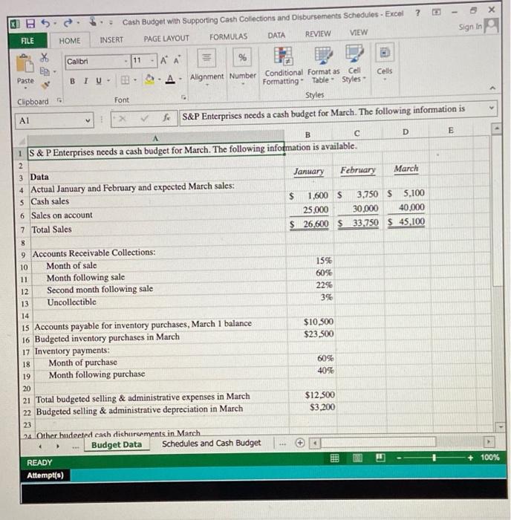Open the Alignment group icon

click(x=206, y=58)
